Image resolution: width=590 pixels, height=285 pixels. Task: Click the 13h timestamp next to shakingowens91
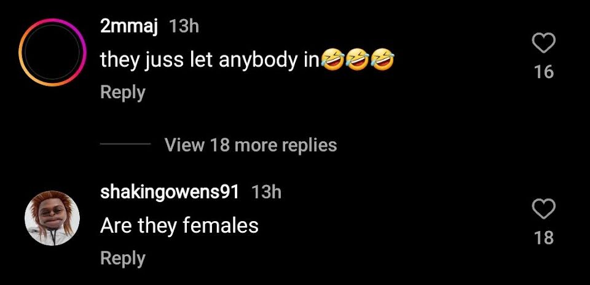tap(266, 192)
